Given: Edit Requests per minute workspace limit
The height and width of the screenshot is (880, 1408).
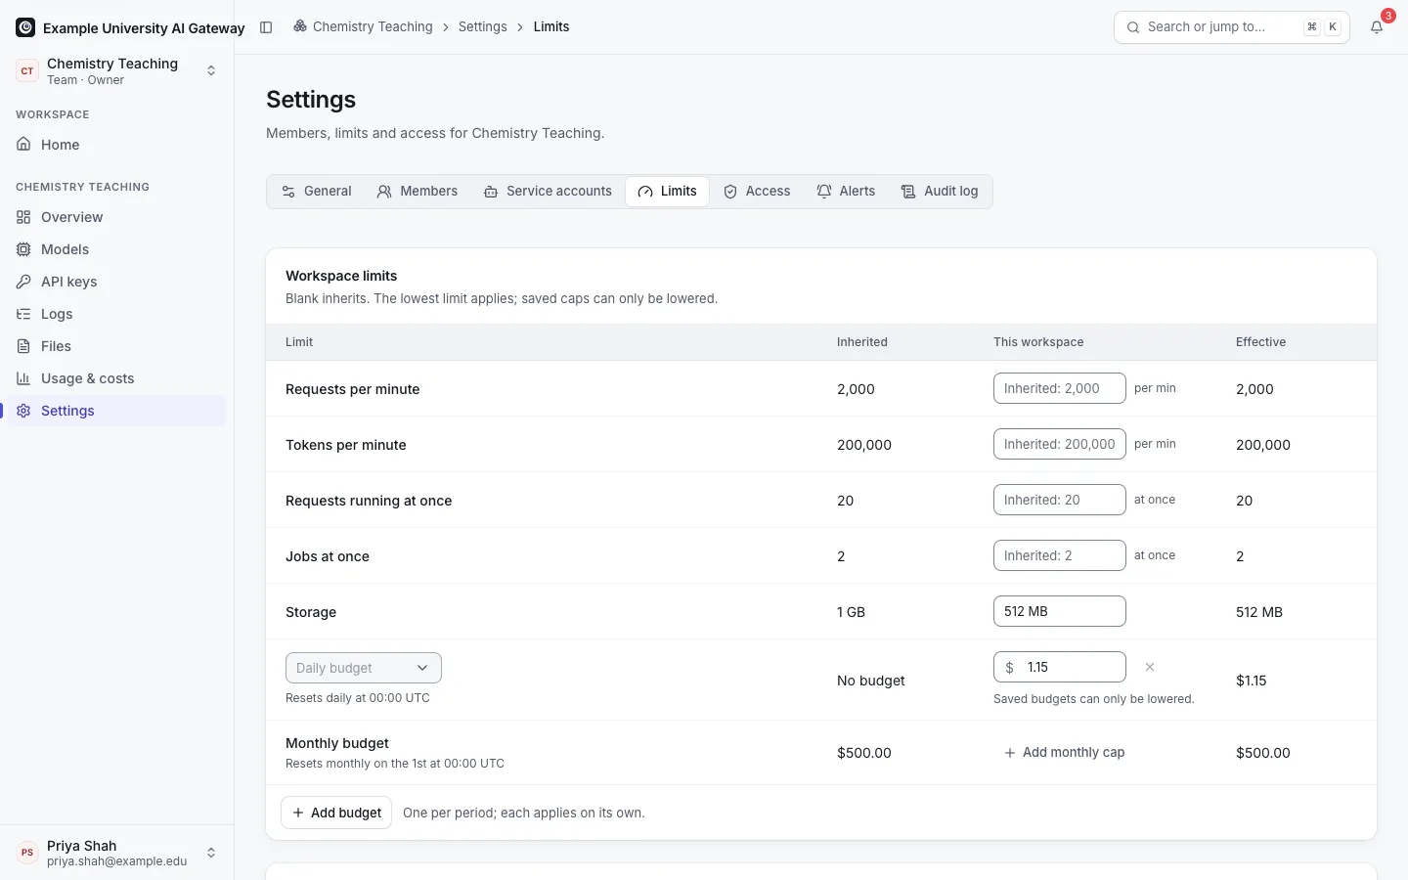Looking at the screenshot, I should (x=1060, y=388).
